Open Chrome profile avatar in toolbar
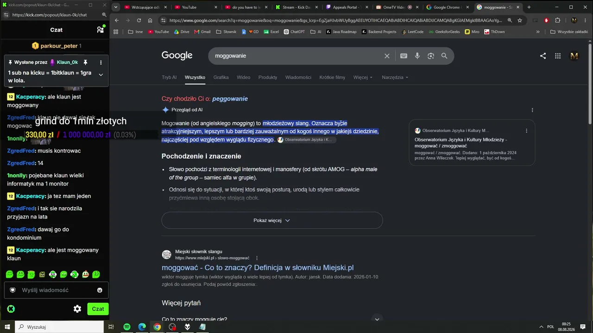 (x=574, y=20)
